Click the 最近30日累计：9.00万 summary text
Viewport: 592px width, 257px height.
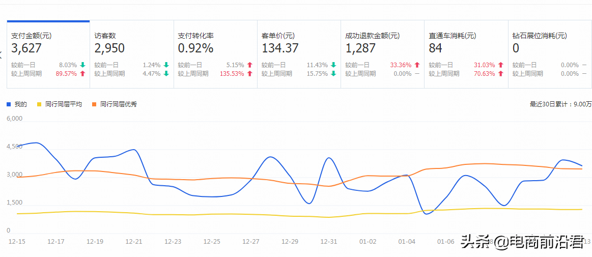[x=560, y=104]
